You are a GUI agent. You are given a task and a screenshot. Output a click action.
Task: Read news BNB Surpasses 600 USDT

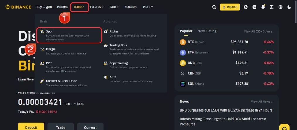click(x=226, y=110)
